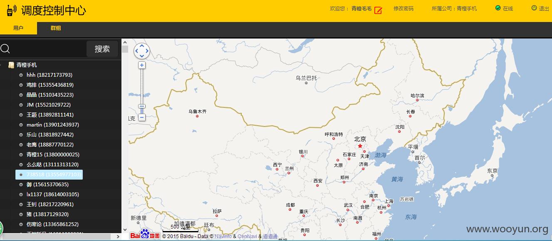
Task: Click status dot beside 猪
Action: tap(21, 214)
